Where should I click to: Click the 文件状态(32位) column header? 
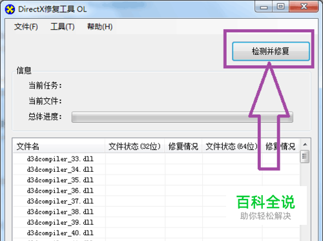(135, 147)
